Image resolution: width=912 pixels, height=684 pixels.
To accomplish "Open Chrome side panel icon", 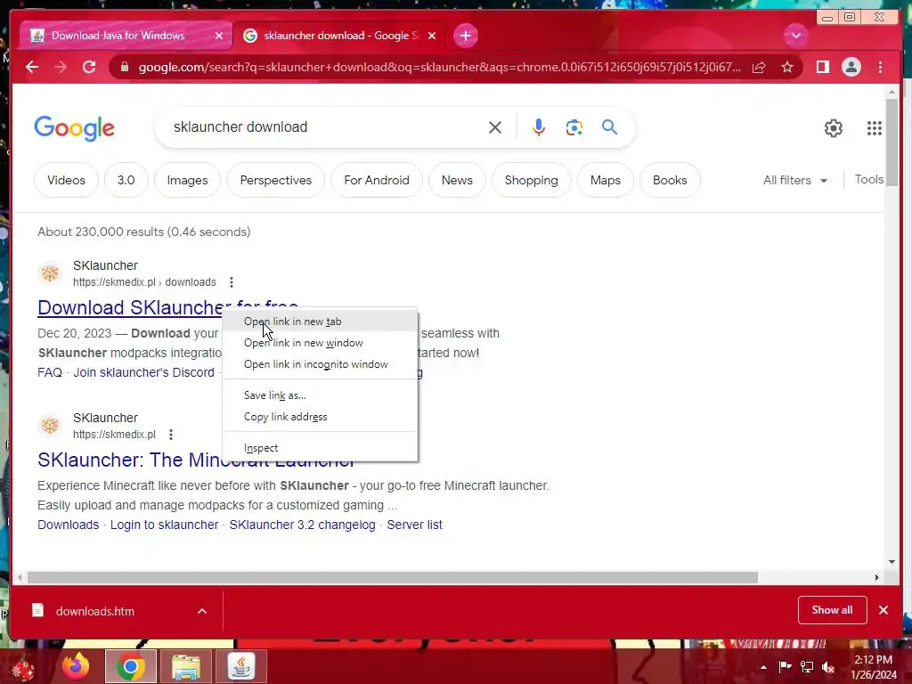I will 822,67.
